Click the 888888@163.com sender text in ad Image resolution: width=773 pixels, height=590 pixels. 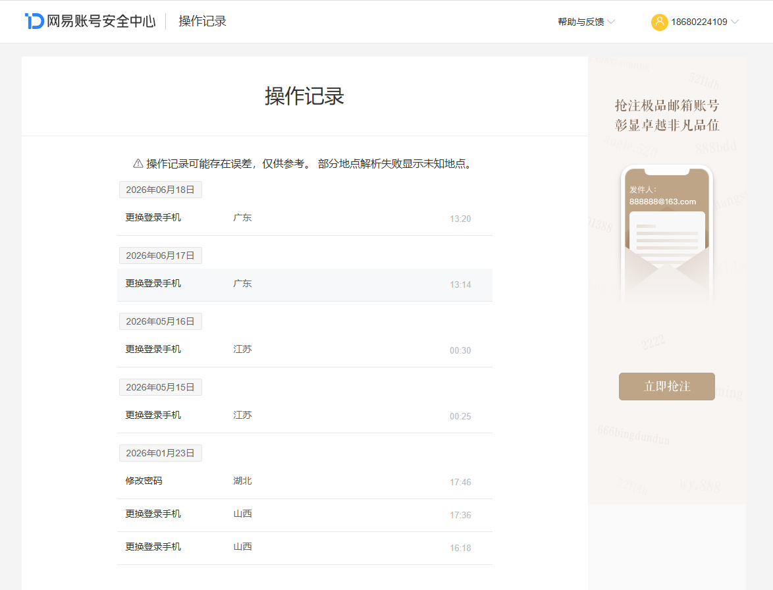pyautogui.click(x=662, y=201)
